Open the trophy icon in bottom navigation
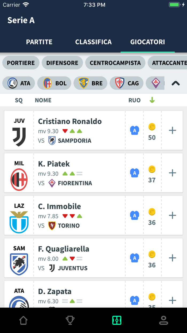 70,320
